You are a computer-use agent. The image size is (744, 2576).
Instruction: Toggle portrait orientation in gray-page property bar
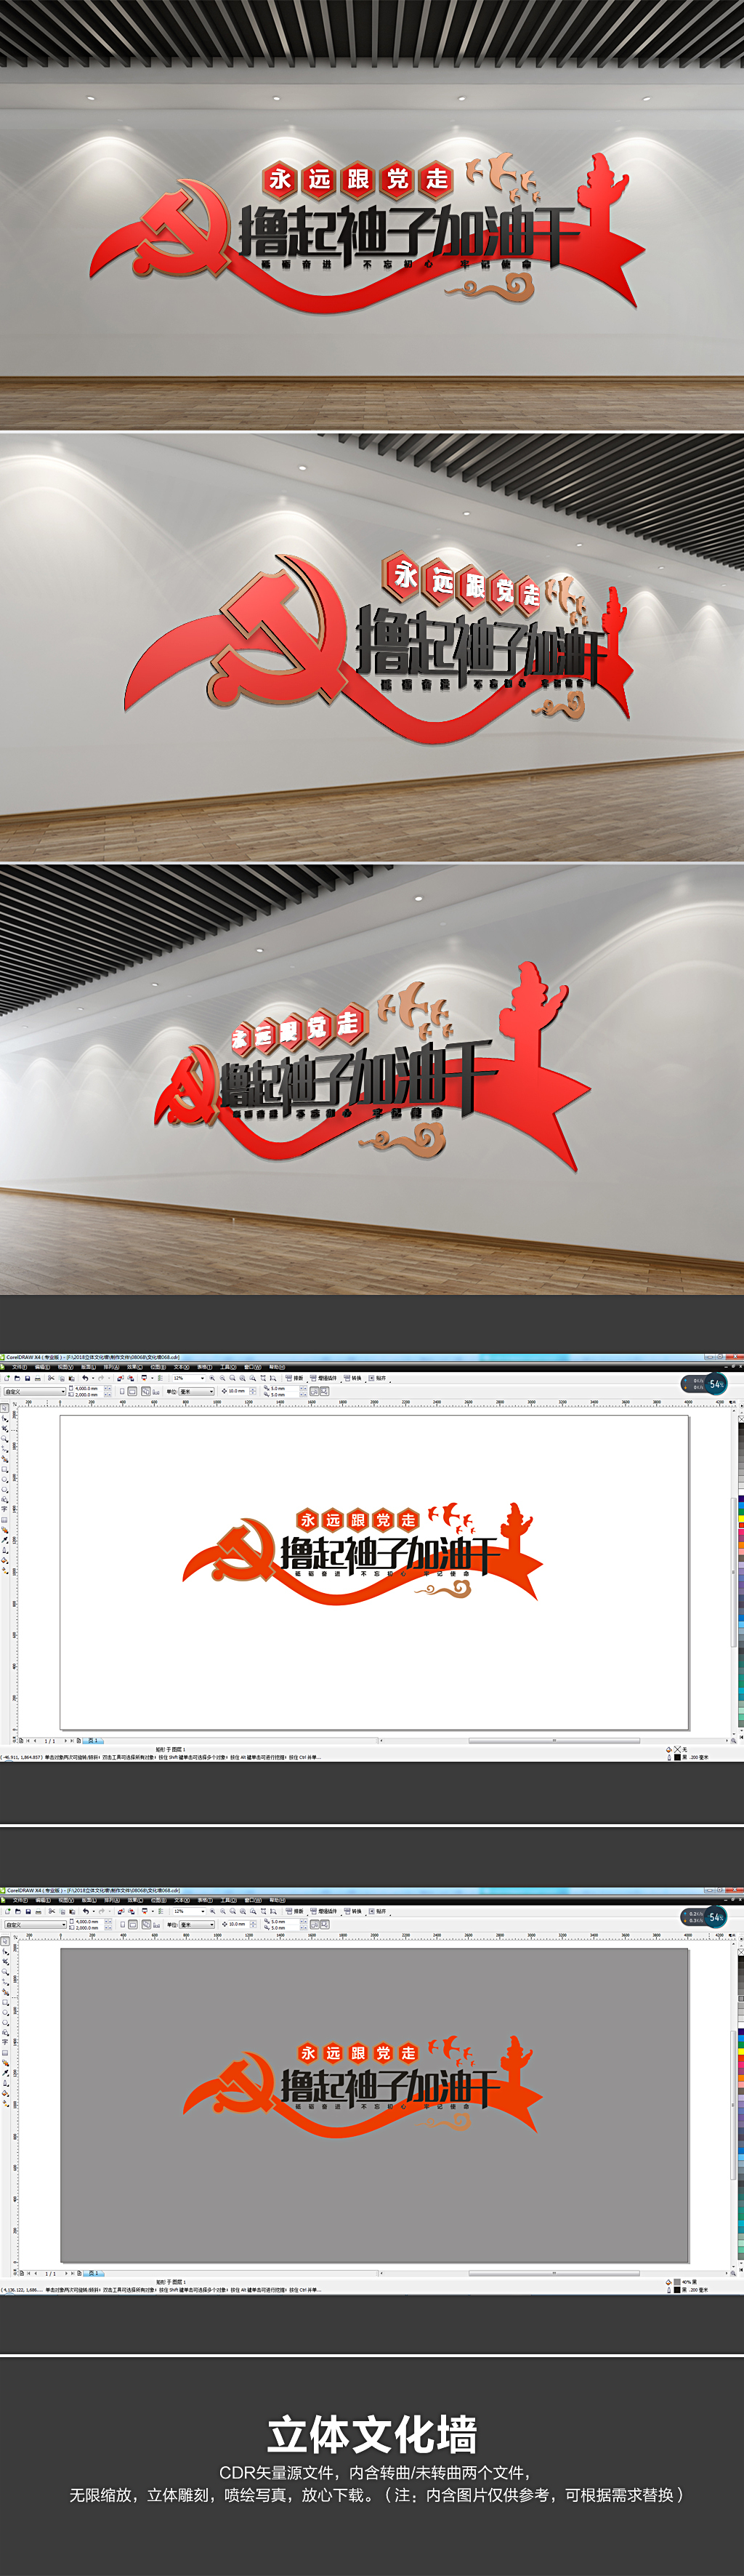(x=122, y=1924)
